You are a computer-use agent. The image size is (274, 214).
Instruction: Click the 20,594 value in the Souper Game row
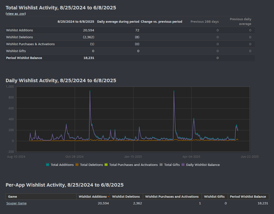point(103,203)
